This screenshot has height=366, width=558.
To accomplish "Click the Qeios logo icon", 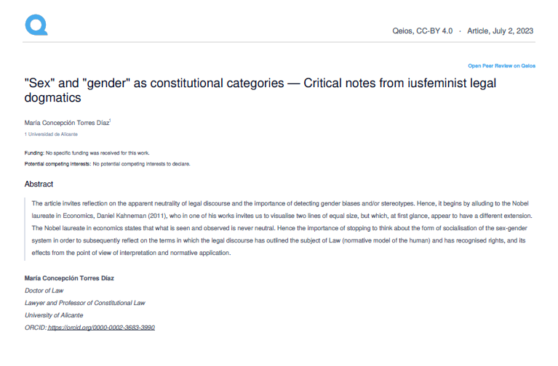I will (36, 25).
